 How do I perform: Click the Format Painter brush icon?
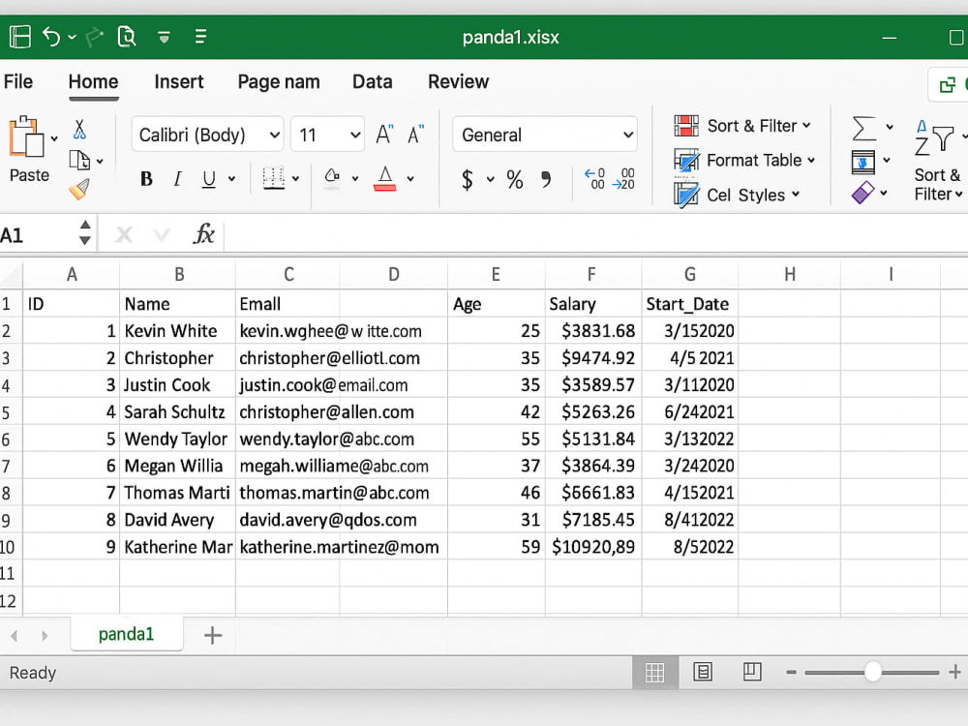click(79, 190)
